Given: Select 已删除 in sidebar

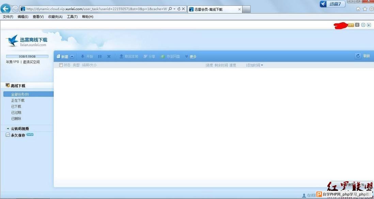Looking at the screenshot, I should pyautogui.click(x=16, y=118).
